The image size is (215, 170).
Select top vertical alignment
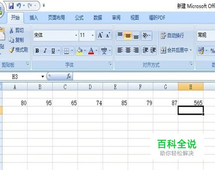120,35
